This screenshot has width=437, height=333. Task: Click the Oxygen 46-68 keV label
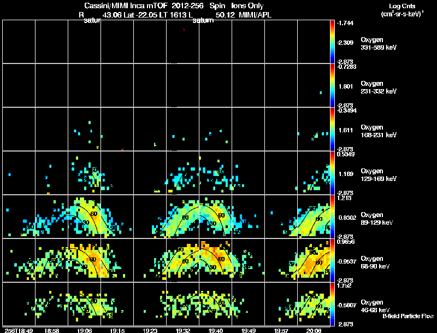[x=375, y=306]
